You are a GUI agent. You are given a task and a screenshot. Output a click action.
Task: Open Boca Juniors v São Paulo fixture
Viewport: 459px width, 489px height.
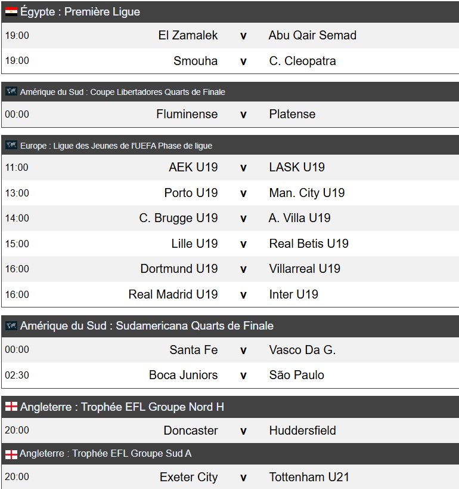[230, 375]
